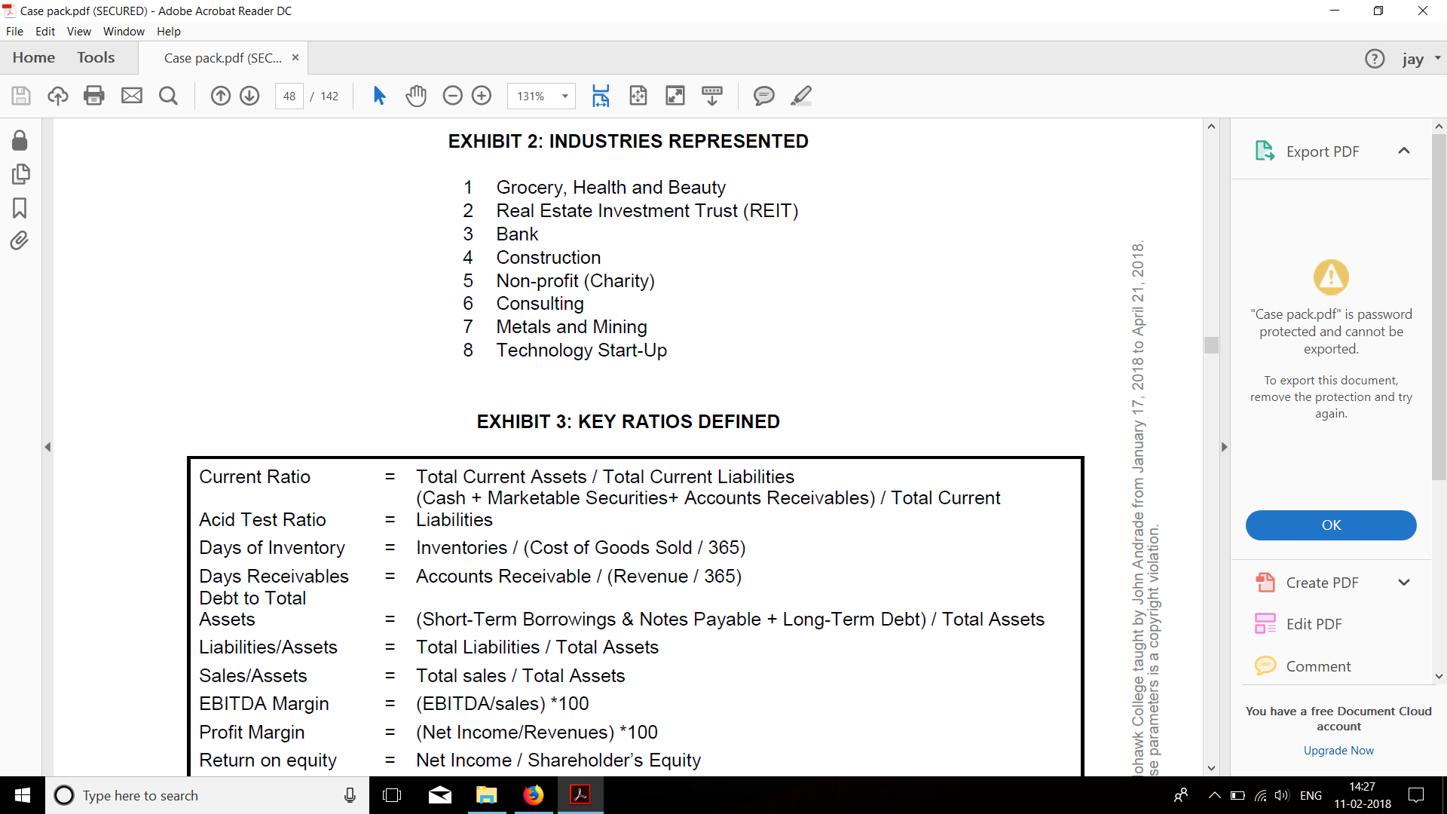
Task: Click the Save PDF to cloud icon
Action: coord(57,96)
